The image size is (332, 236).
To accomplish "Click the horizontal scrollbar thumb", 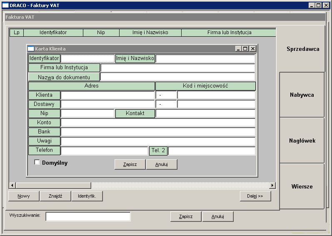I will [53, 186].
